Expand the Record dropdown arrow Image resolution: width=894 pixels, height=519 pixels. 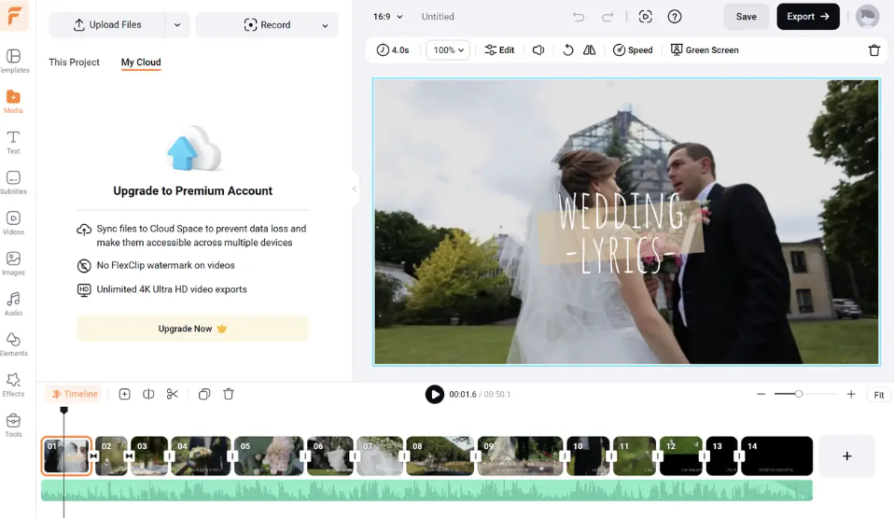[x=325, y=25]
